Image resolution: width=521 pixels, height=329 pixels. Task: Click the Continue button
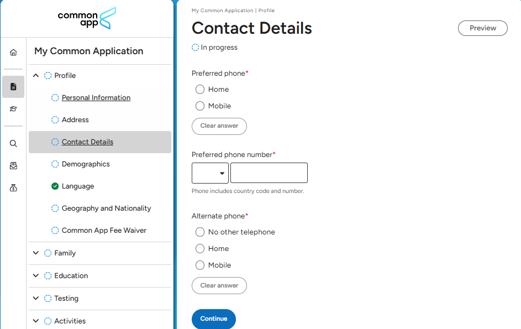click(x=214, y=319)
